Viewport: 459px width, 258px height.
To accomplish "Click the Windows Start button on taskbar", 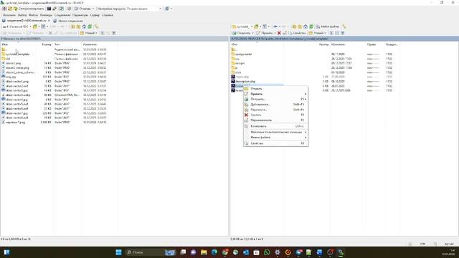I will [118, 252].
